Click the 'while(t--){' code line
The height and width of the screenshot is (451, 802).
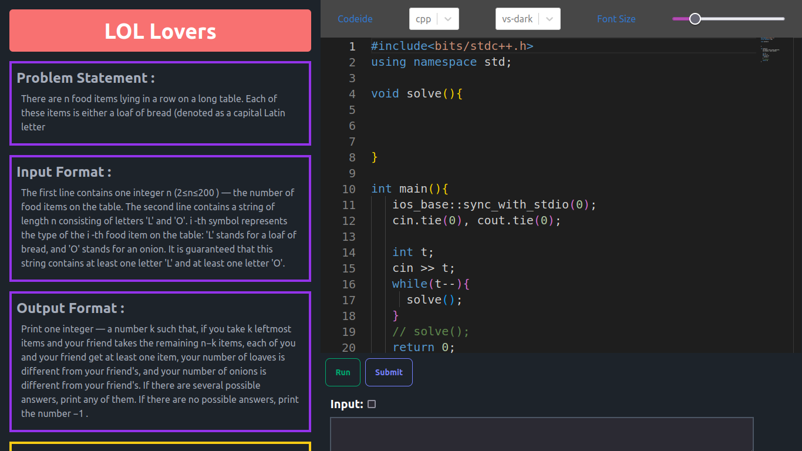[431, 284]
